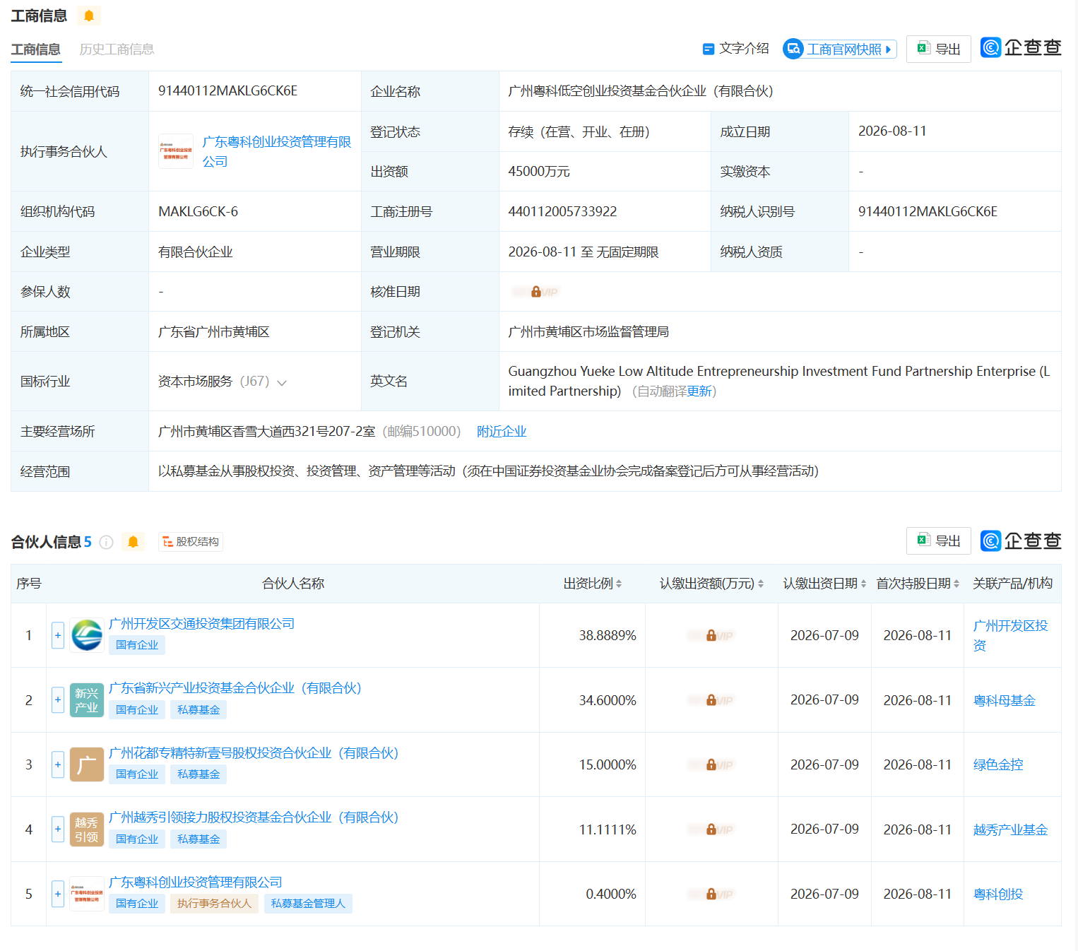Open the 工商官网快照 snapshot button
The image size is (1078, 951).
pos(840,49)
